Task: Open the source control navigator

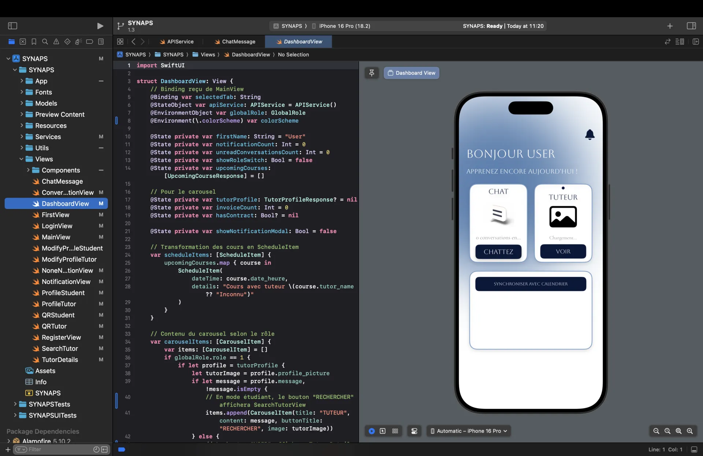Action: (x=23, y=42)
